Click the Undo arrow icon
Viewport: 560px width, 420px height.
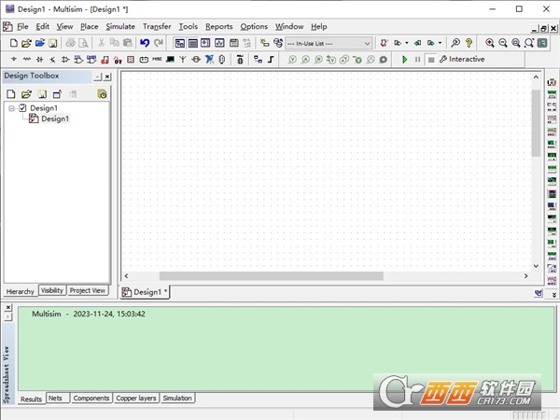tap(145, 43)
